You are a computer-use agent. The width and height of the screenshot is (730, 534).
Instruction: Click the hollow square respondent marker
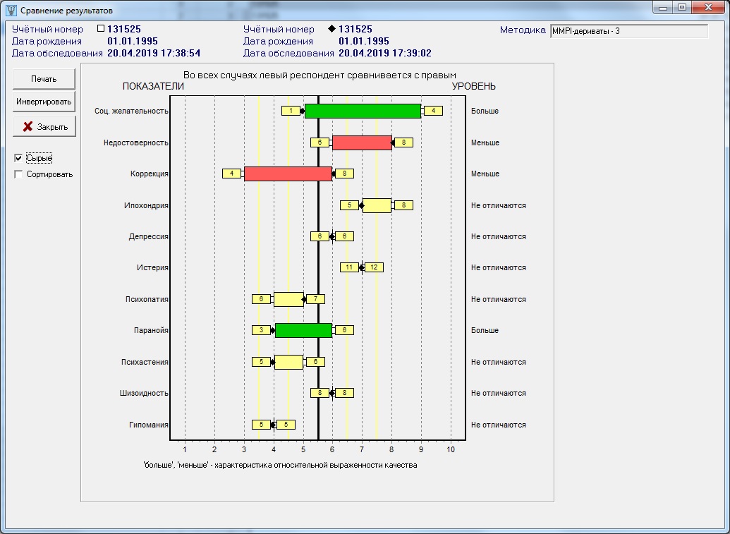tap(100, 29)
